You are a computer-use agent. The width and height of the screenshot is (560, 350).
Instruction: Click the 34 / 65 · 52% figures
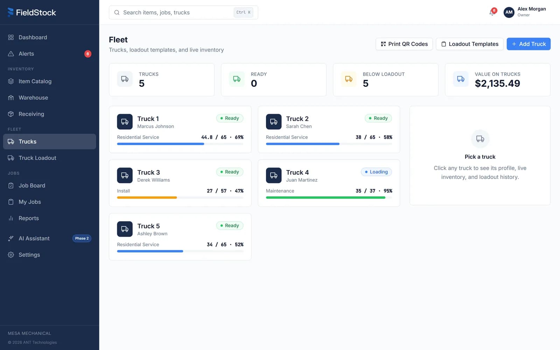click(225, 244)
